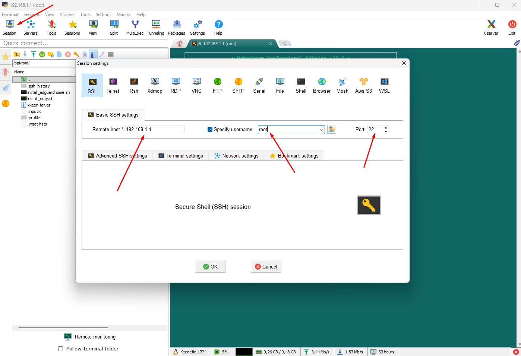Start a WSL session type
Image resolution: width=521 pixels, height=356 pixels.
pos(384,85)
